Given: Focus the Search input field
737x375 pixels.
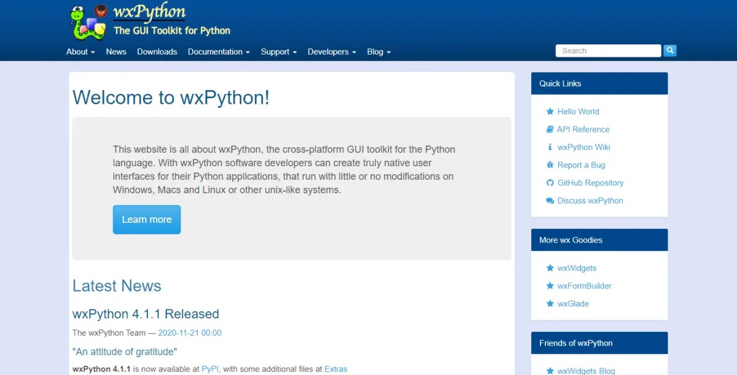Looking at the screenshot, I should pos(608,51).
